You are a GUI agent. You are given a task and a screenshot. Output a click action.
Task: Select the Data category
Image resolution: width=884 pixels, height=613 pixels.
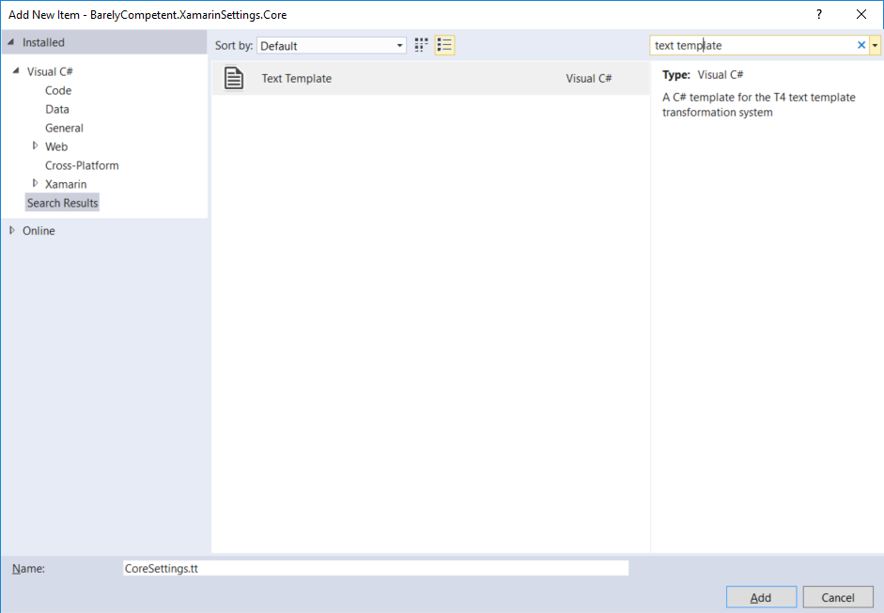point(55,109)
